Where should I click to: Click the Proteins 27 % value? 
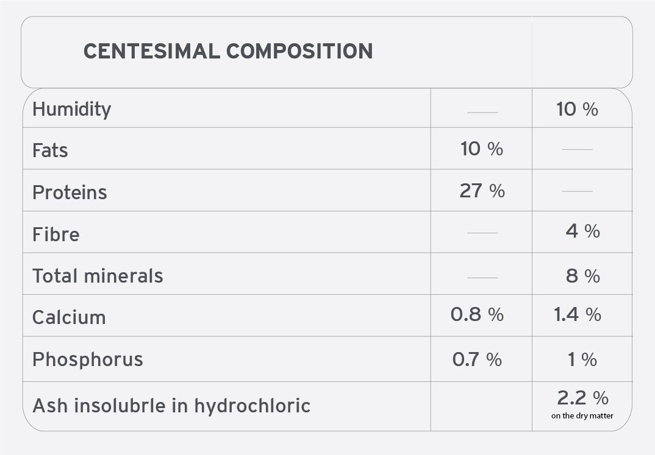[x=482, y=191]
